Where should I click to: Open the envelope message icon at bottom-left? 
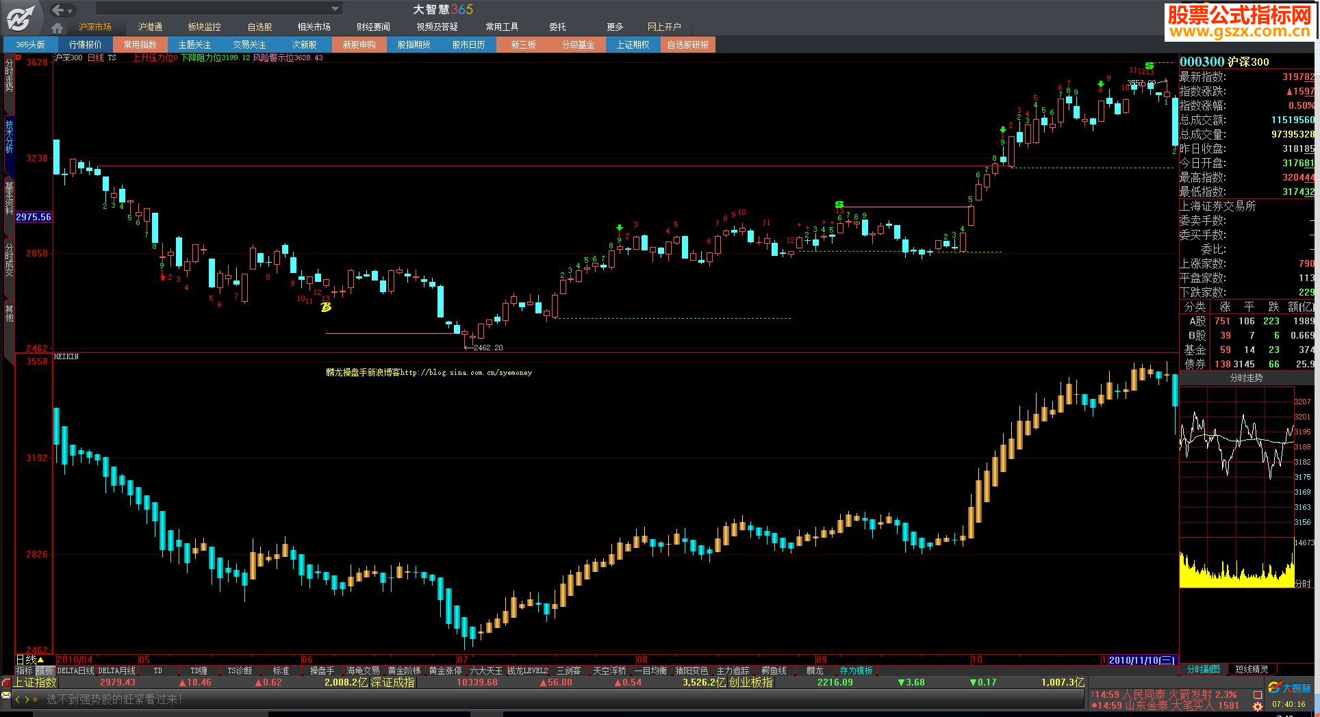coord(6,695)
